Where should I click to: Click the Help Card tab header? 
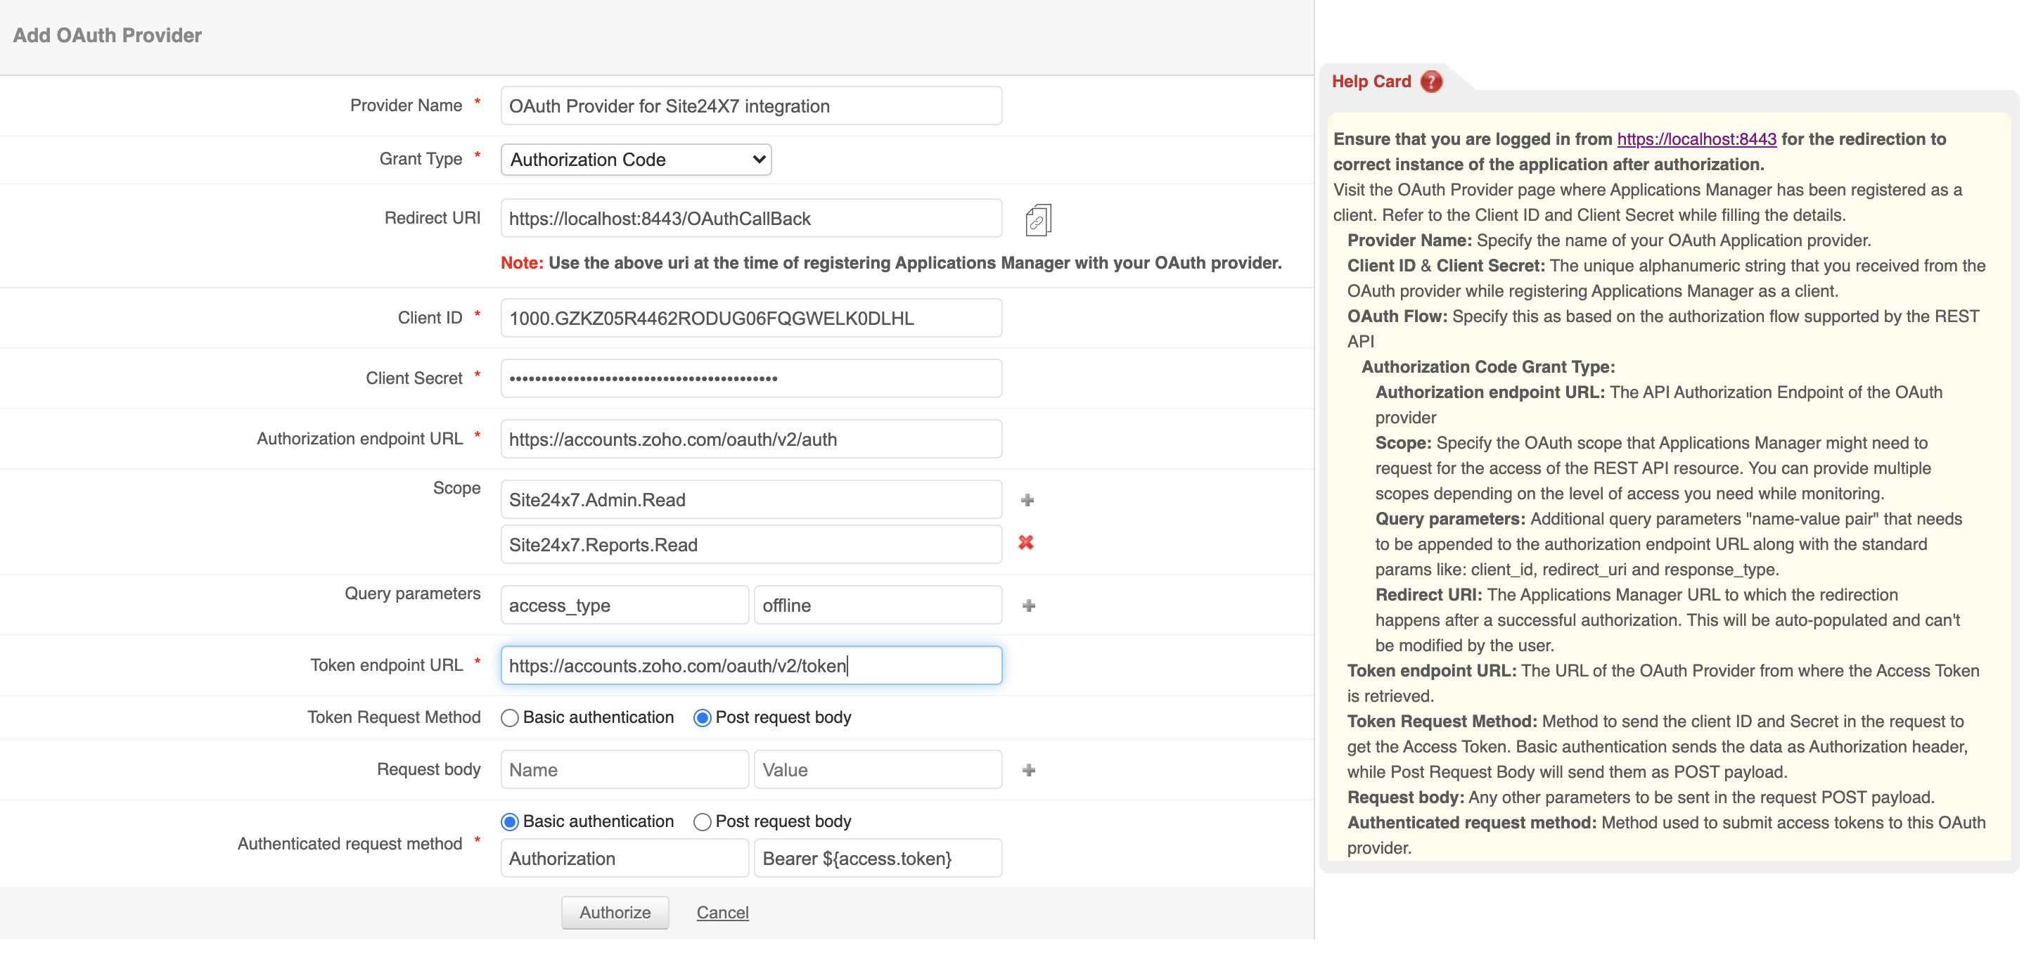pos(1371,82)
